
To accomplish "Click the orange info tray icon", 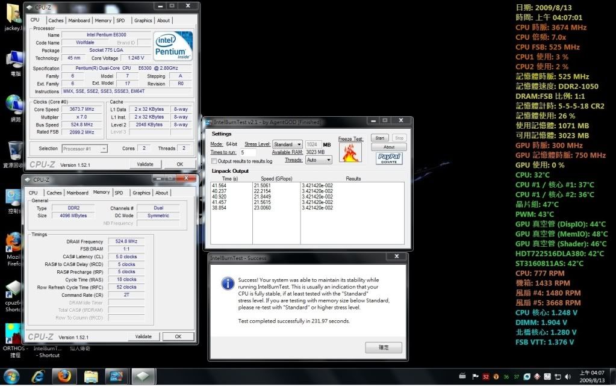I will tap(496, 377).
